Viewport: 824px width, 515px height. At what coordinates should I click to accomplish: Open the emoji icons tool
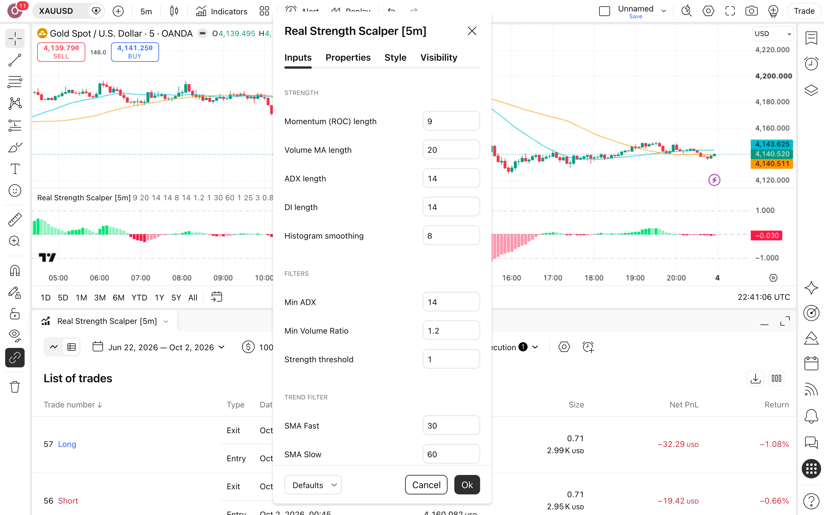15,191
